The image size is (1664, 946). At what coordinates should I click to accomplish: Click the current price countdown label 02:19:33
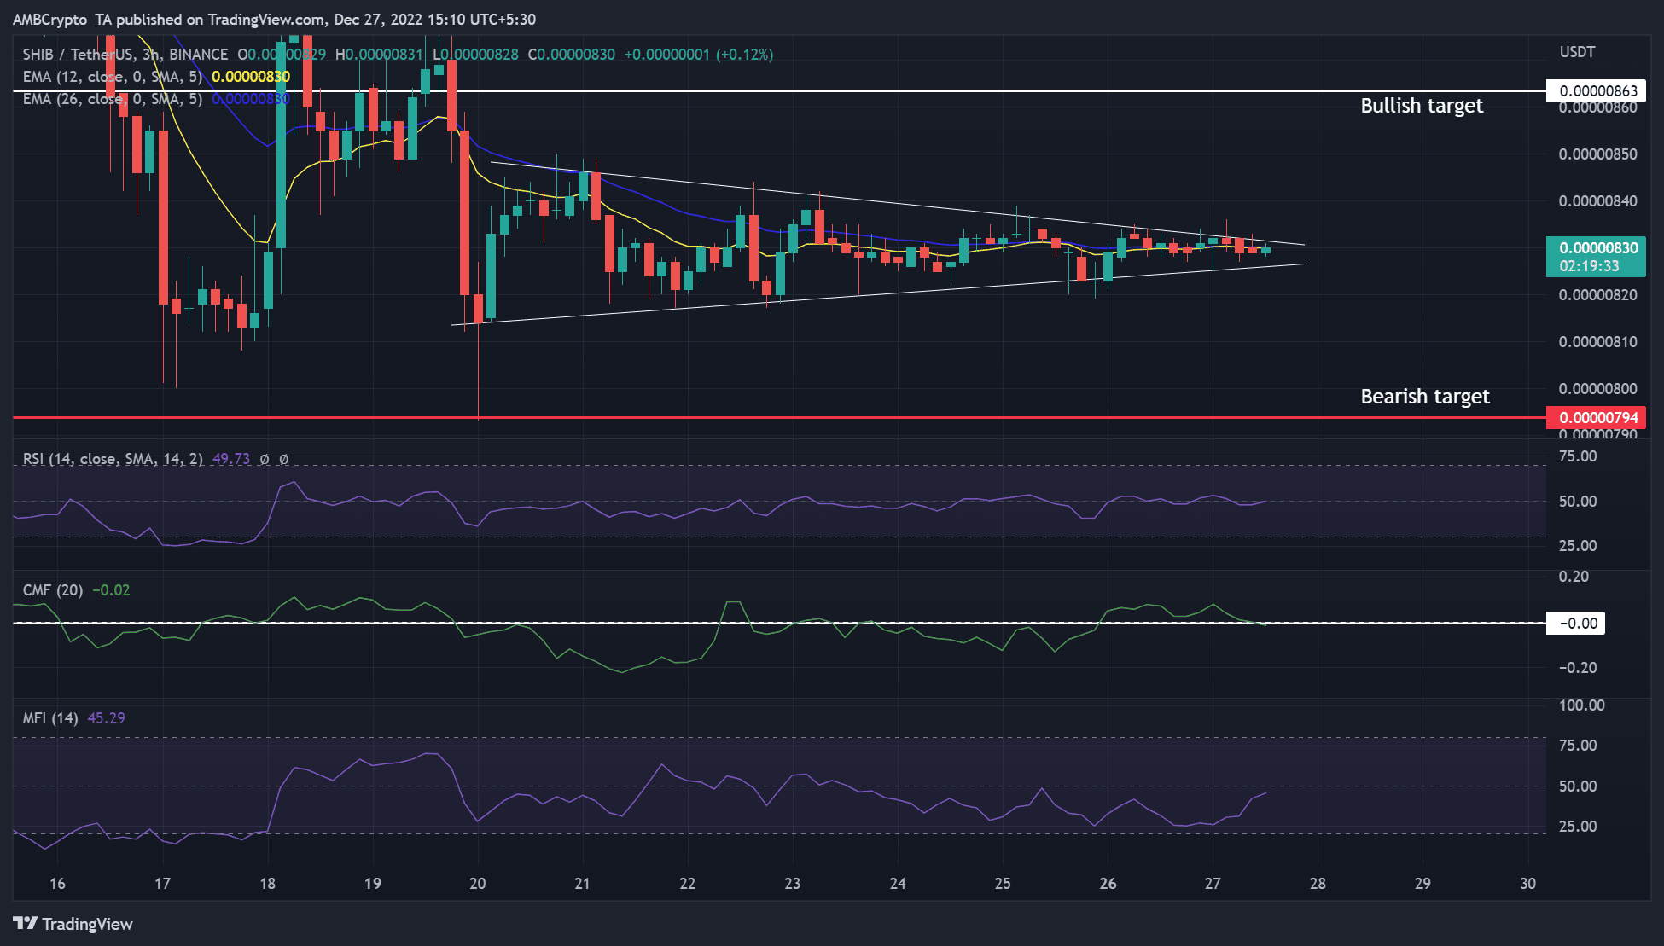pyautogui.click(x=1589, y=266)
